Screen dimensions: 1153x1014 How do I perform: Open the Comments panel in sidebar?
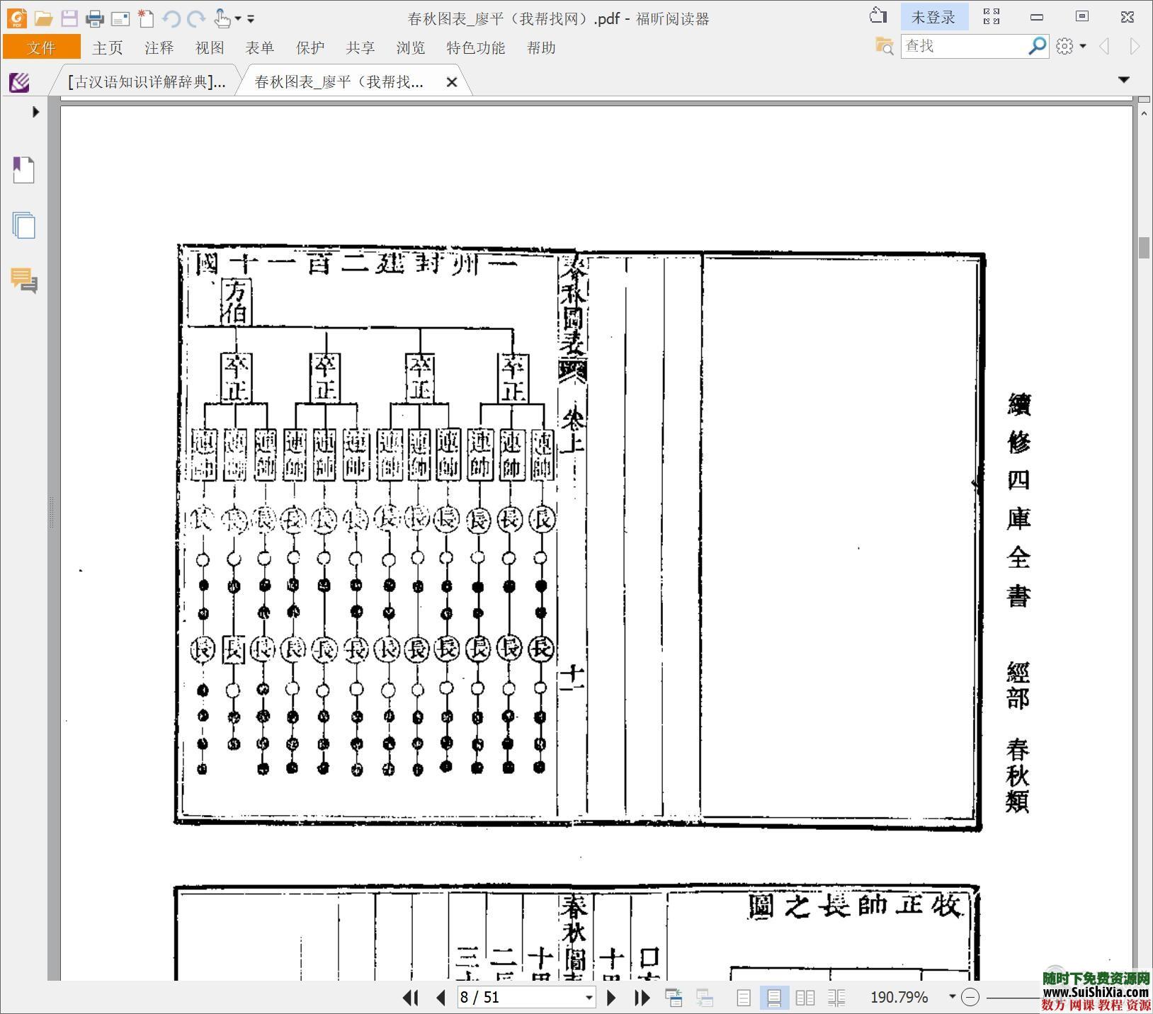pos(23,280)
